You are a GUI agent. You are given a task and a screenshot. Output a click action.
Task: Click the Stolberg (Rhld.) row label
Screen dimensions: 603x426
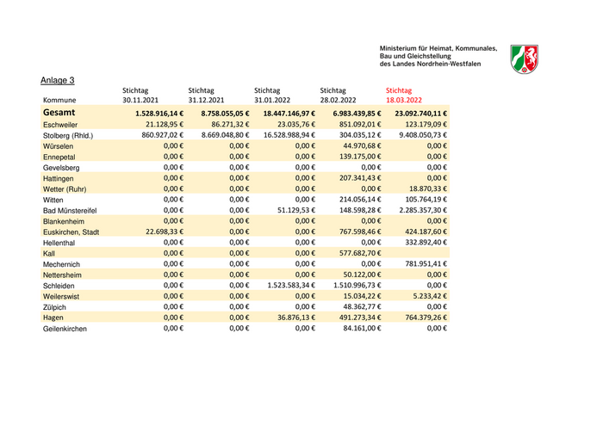tap(68, 136)
